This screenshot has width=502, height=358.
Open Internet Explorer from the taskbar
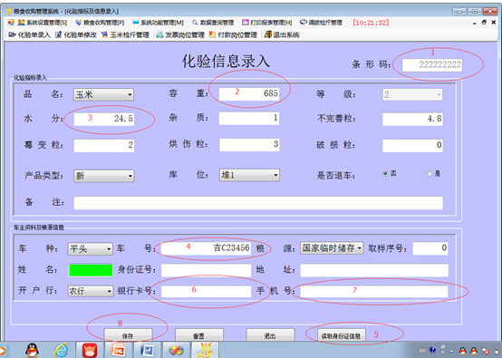61,350
